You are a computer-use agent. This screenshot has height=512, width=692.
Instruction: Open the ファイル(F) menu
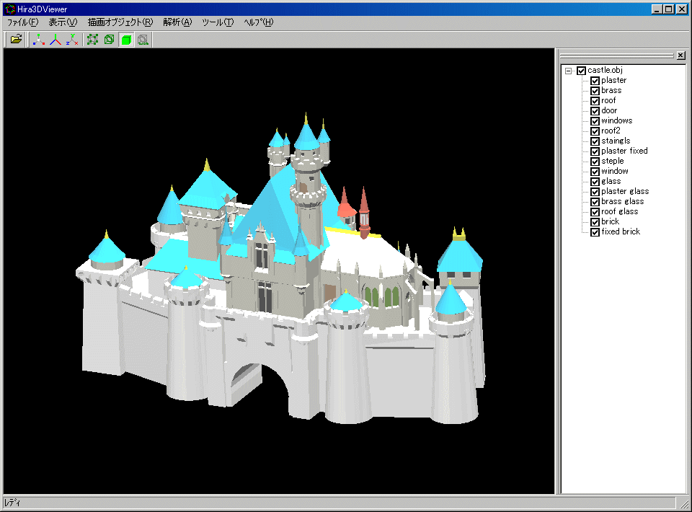pyautogui.click(x=22, y=22)
